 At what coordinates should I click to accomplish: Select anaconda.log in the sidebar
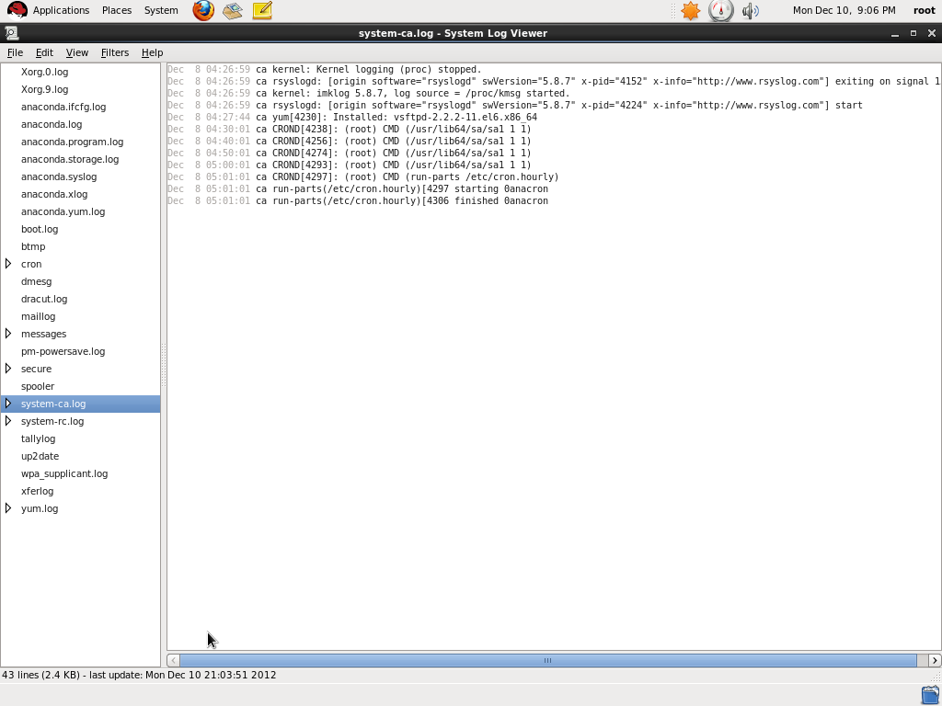(x=52, y=124)
